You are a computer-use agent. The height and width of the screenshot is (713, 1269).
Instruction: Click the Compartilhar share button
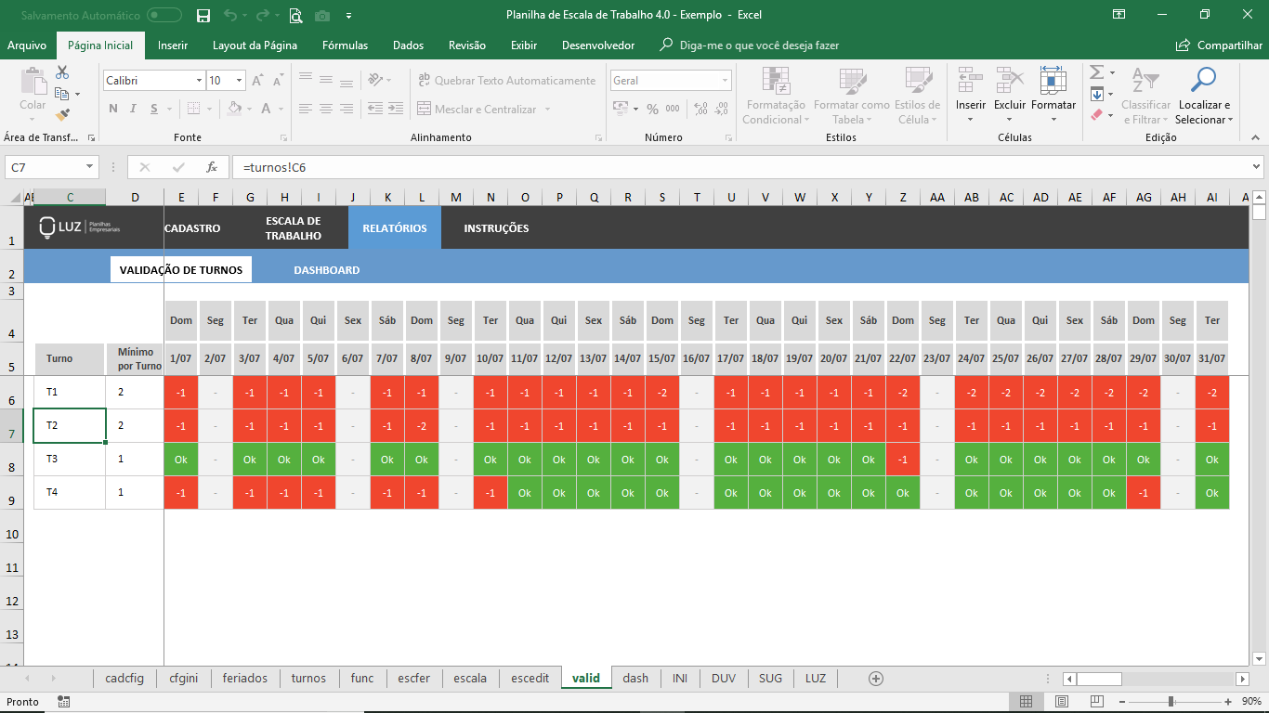coord(1219,45)
